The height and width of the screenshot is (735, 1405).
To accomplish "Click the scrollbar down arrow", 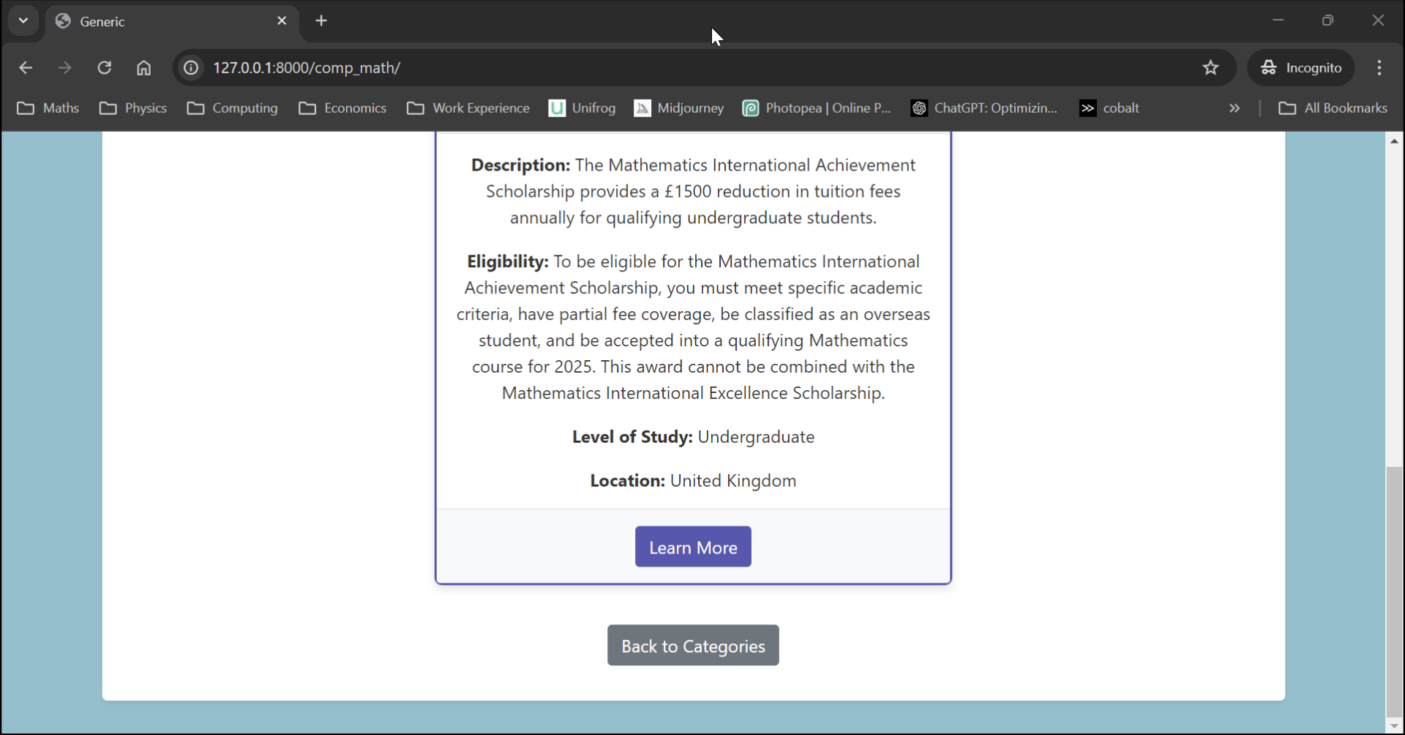I will 1395,726.
